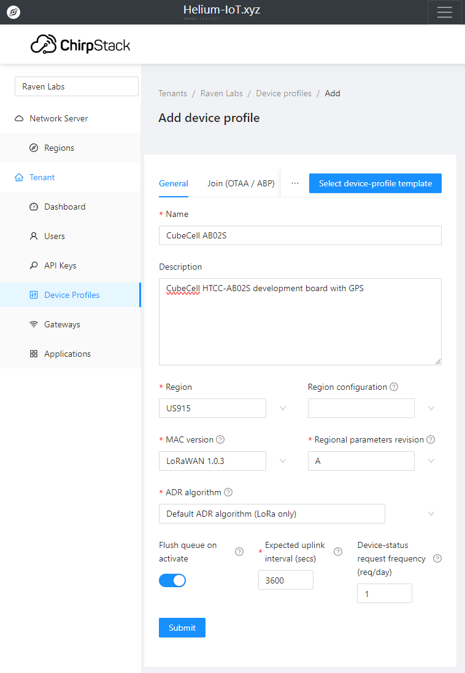Image resolution: width=465 pixels, height=673 pixels.
Task: Click the Expected uplink interval input field
Action: point(285,580)
